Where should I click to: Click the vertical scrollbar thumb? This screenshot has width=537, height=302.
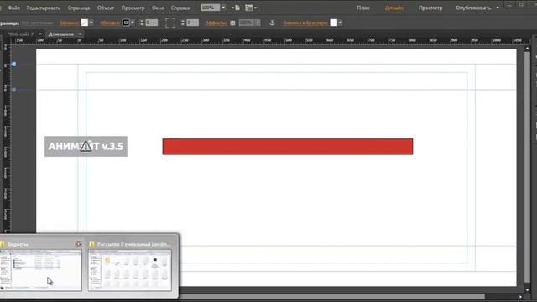(x=527, y=168)
